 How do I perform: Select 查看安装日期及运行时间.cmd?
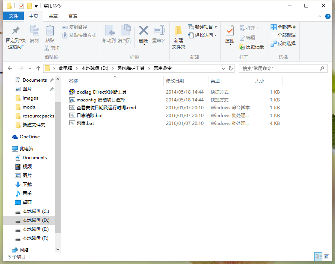103,108
